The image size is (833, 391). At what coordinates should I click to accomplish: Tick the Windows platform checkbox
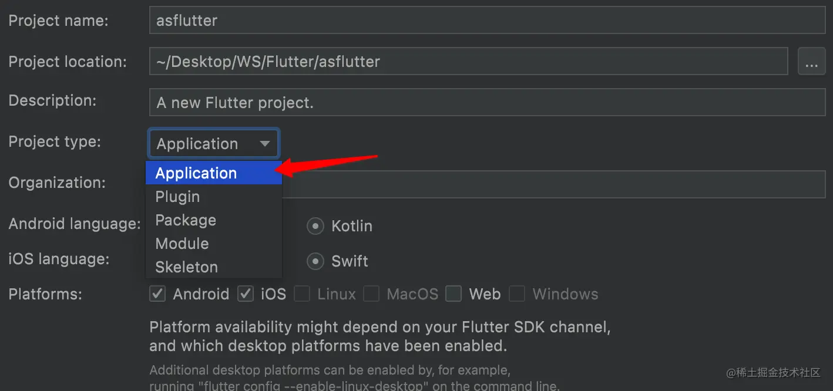coord(517,294)
